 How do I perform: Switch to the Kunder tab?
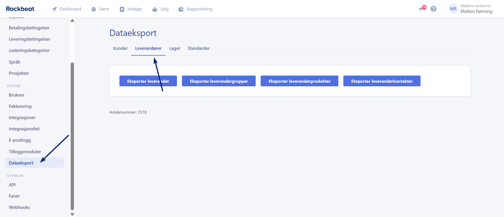pos(120,48)
